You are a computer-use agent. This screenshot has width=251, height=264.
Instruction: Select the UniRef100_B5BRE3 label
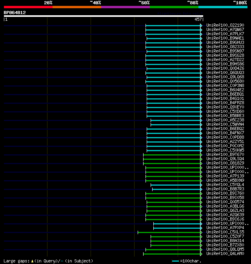(225, 116)
